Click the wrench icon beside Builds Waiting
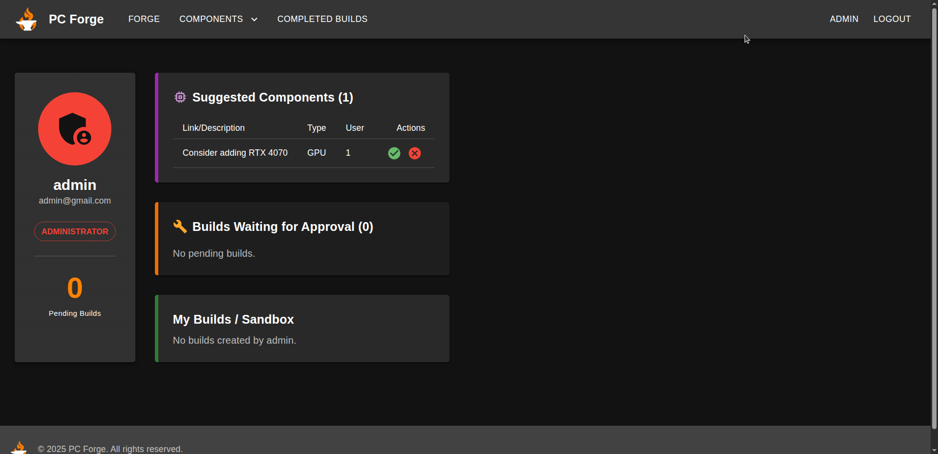 tap(180, 227)
